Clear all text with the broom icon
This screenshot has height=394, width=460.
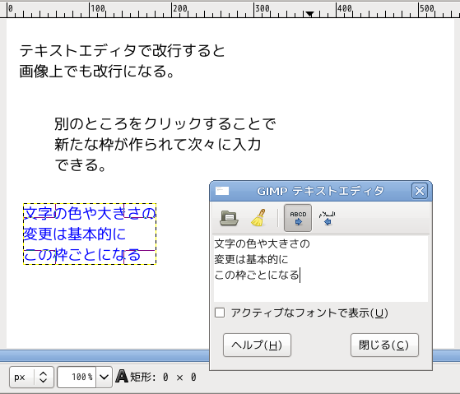(x=258, y=218)
